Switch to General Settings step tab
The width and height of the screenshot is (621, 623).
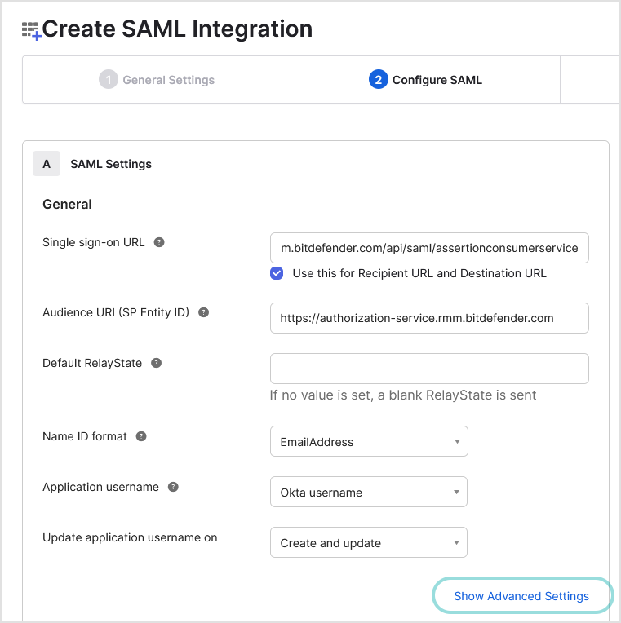pyautogui.click(x=157, y=80)
